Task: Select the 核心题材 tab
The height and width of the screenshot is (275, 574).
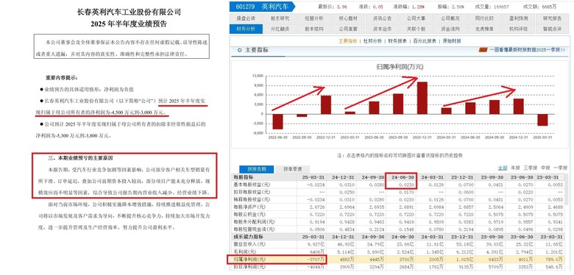Action: 348,18
